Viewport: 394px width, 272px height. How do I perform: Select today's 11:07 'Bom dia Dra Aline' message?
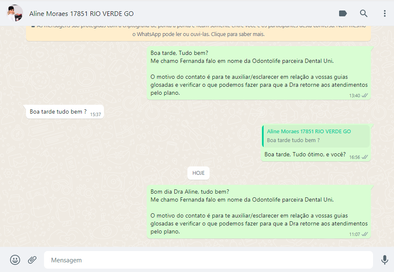[x=259, y=212]
